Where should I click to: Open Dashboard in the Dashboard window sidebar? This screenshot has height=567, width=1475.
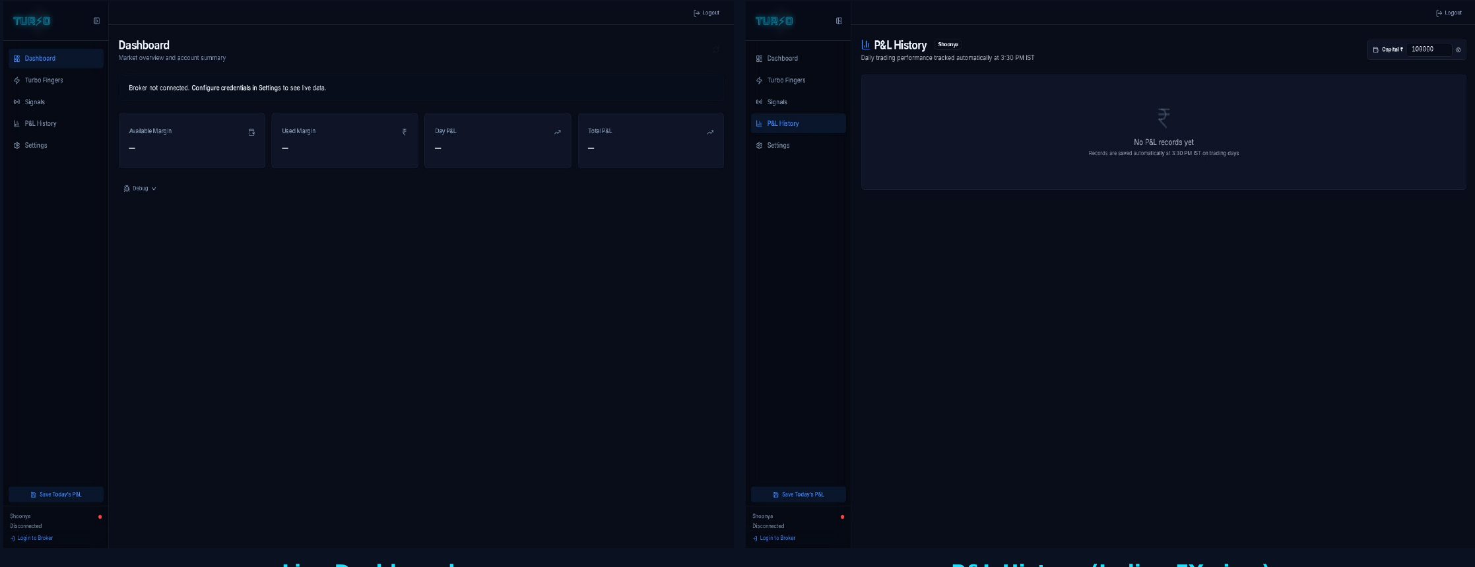point(56,59)
